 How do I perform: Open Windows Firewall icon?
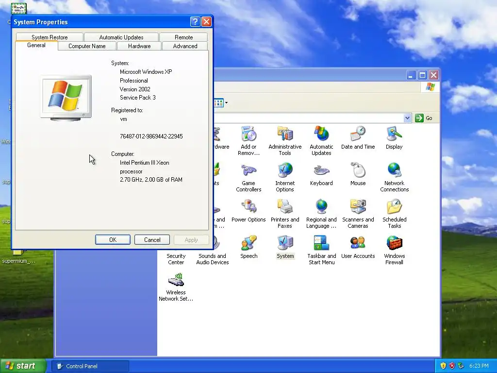394,250
